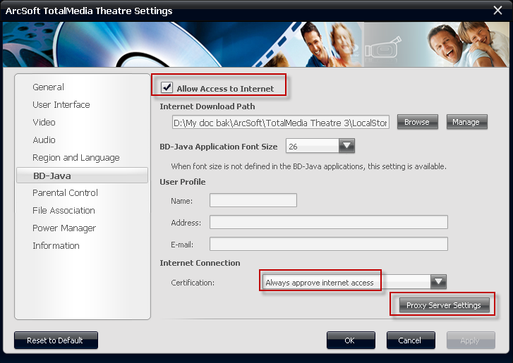This screenshot has height=363, width=513.
Task: Click the Apply button
Action: coord(471,340)
